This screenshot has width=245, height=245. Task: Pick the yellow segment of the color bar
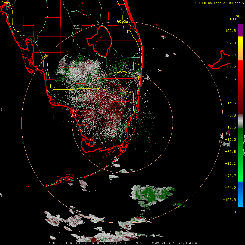(240, 41)
